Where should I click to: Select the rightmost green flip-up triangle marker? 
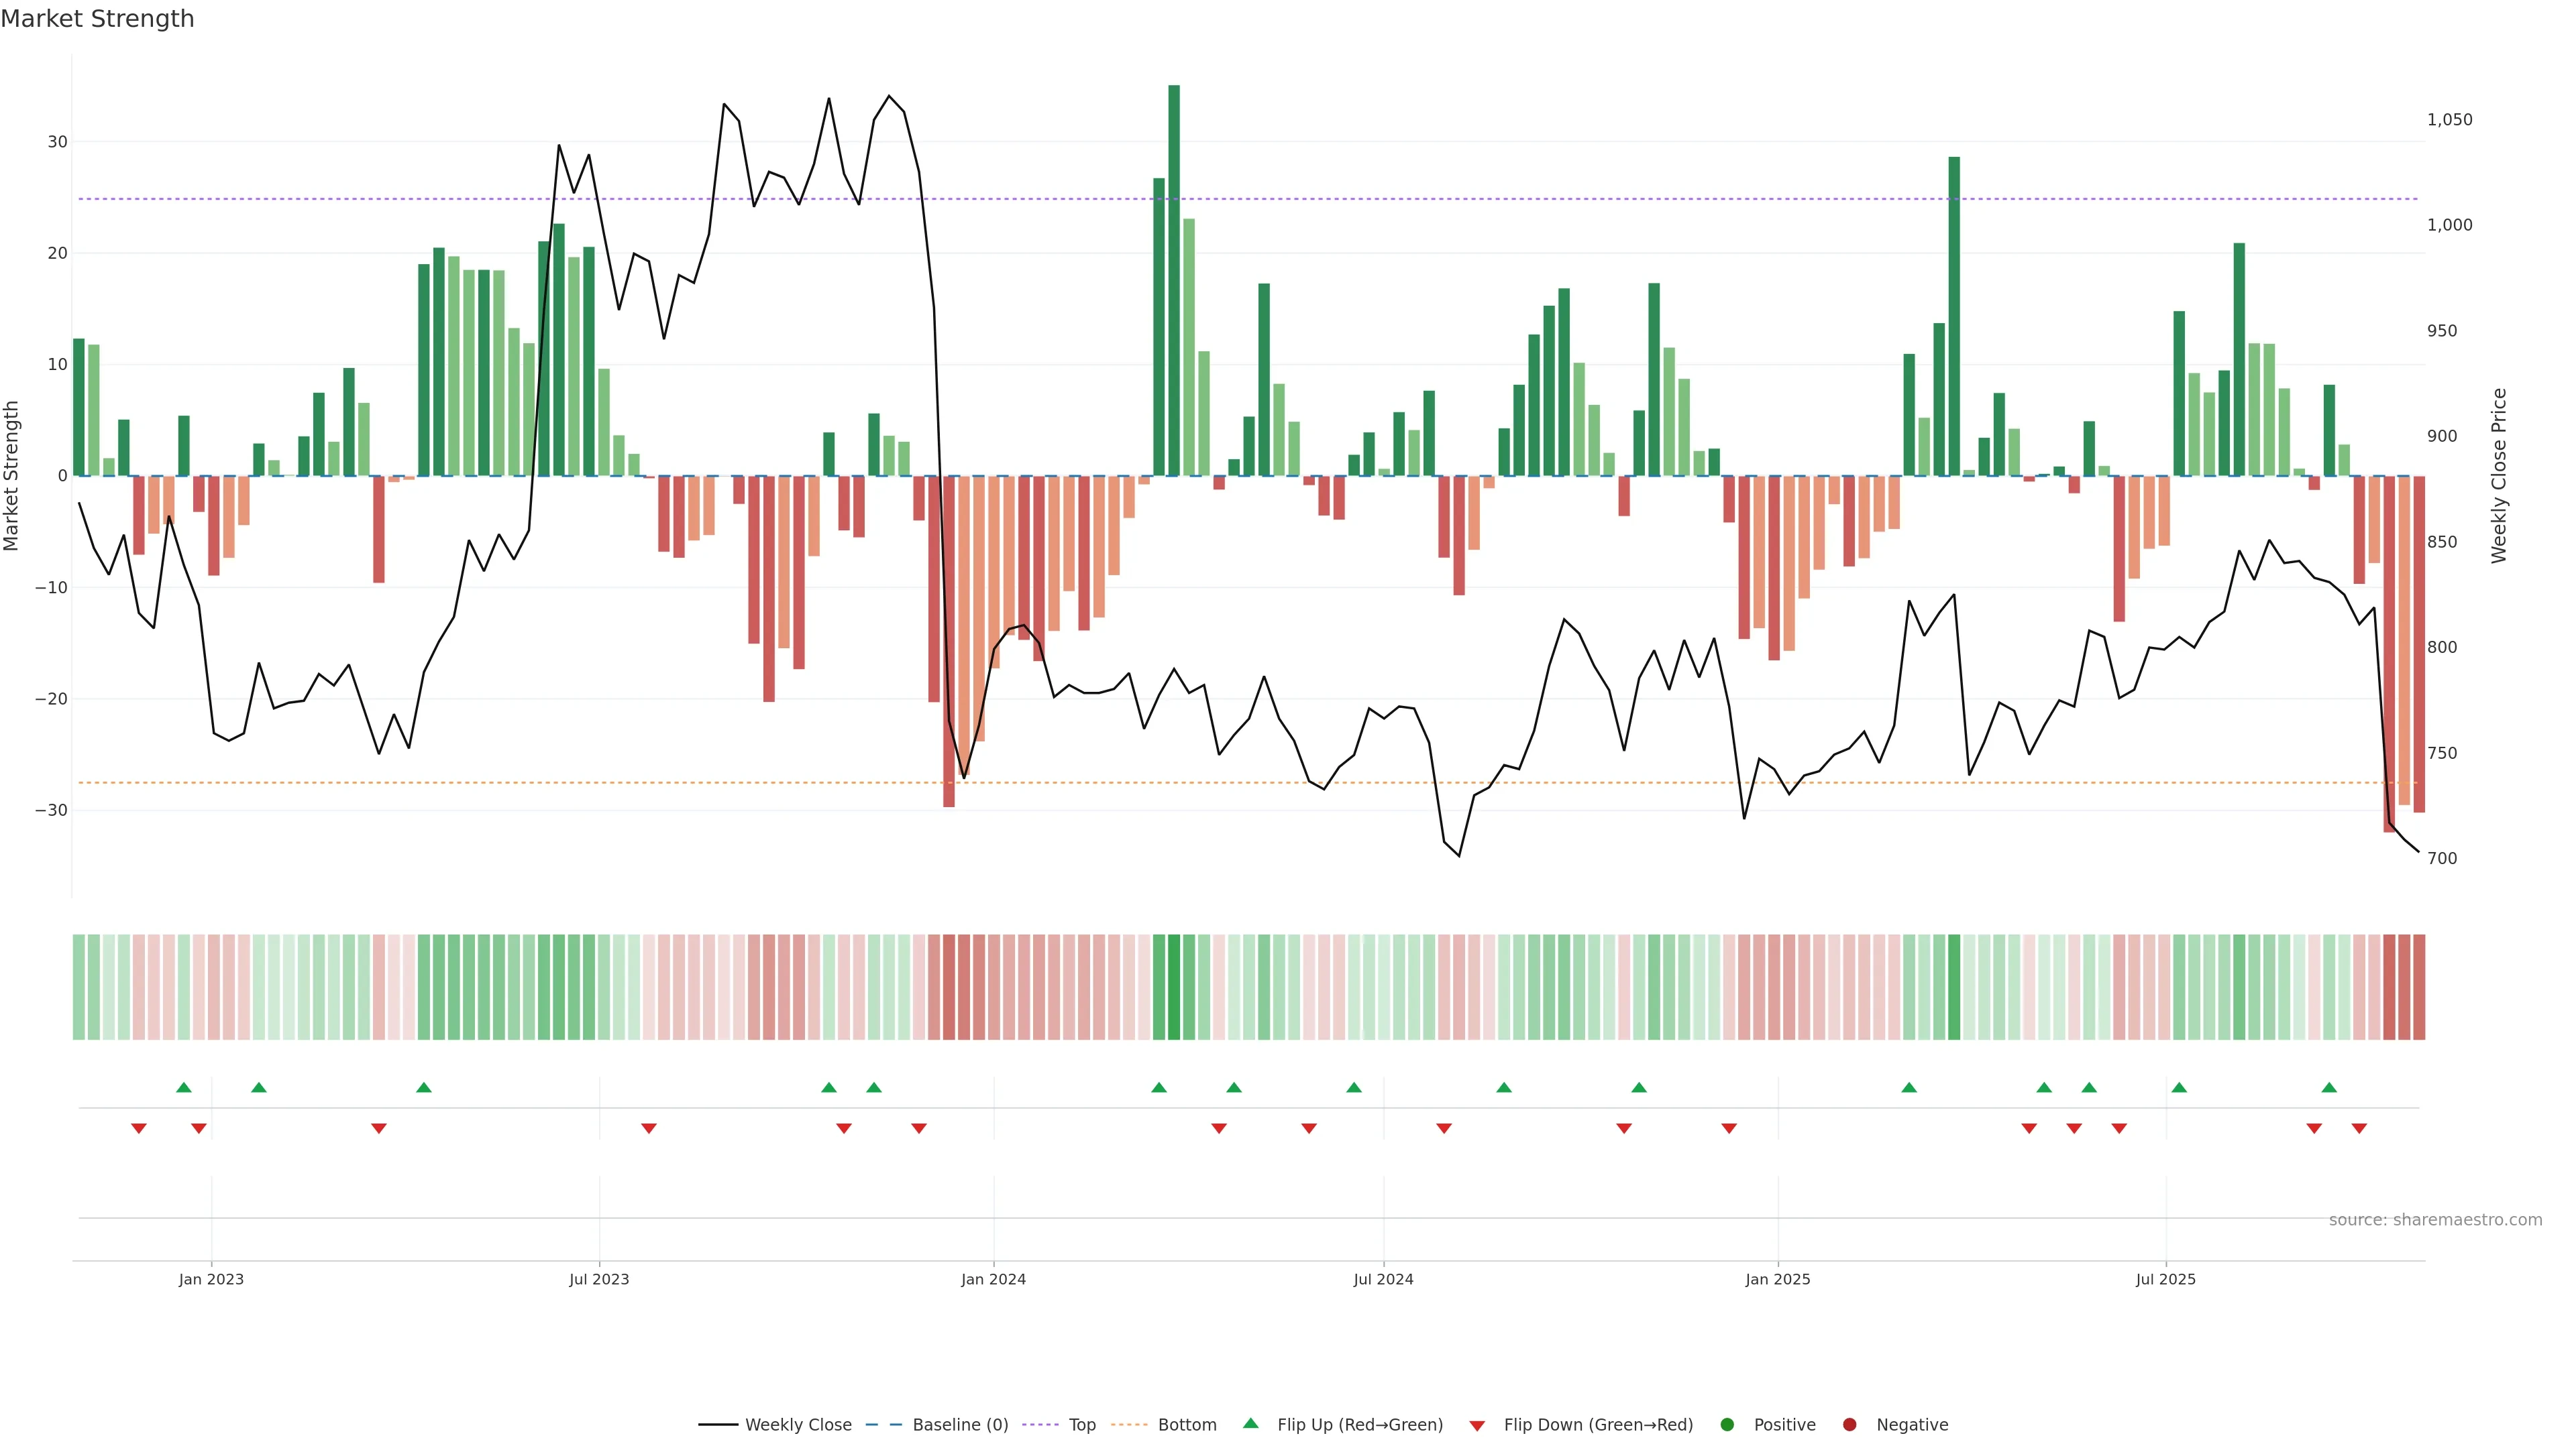[x=2329, y=1087]
